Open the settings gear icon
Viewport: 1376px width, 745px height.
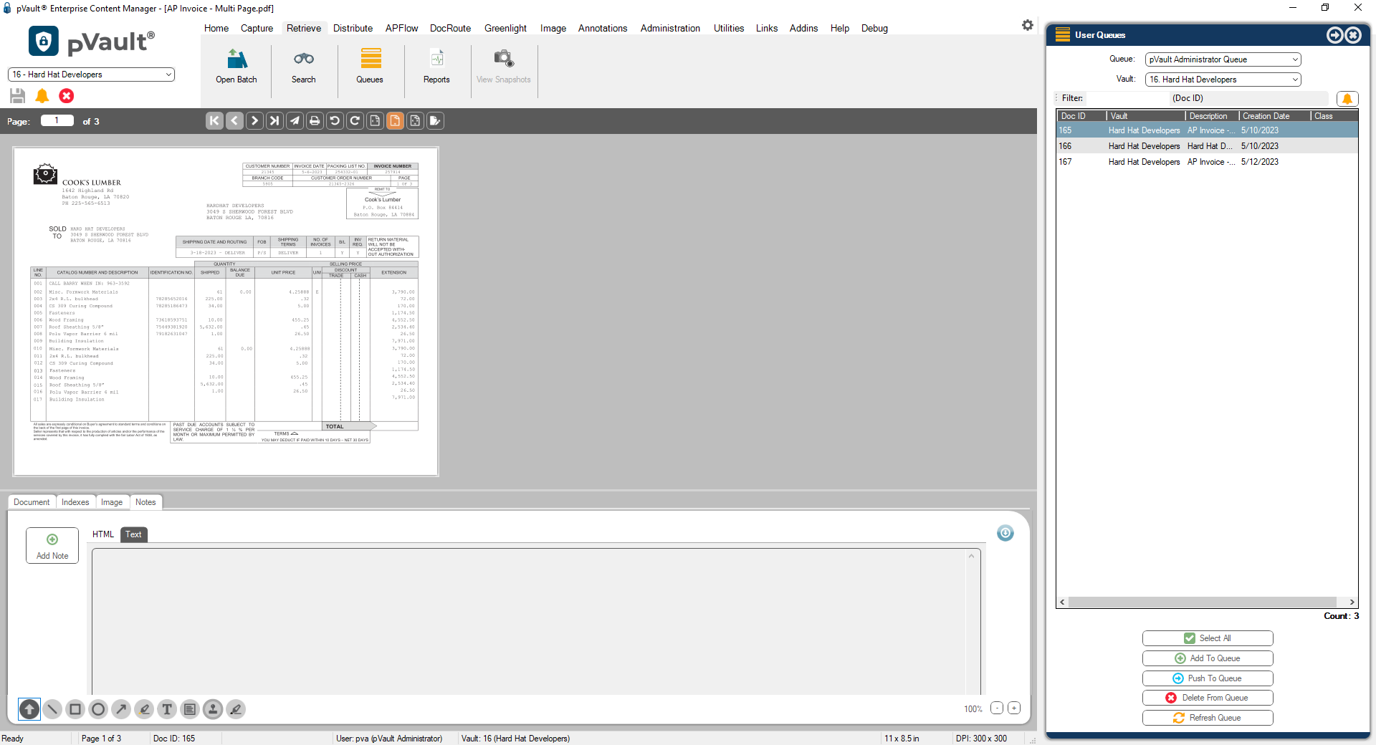pyautogui.click(x=1028, y=25)
